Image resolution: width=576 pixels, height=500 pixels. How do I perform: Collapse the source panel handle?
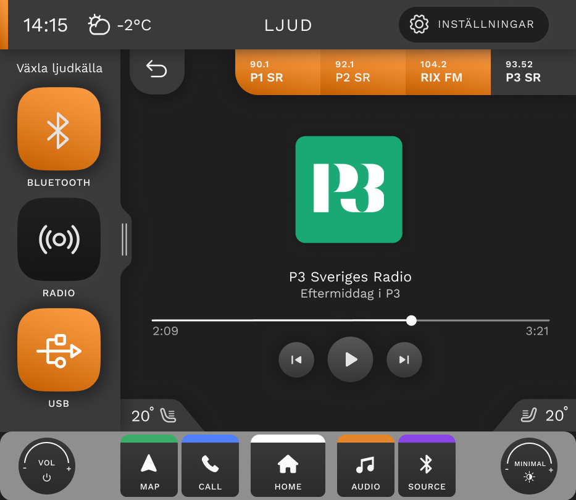[125, 240]
